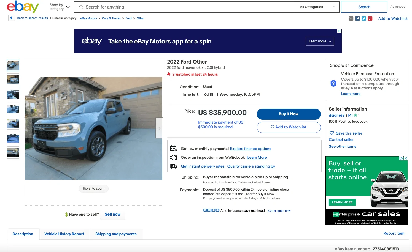Image resolution: width=412 pixels, height=252 pixels.
Task: Show next vehicle photo arrow
Action: click(x=159, y=128)
